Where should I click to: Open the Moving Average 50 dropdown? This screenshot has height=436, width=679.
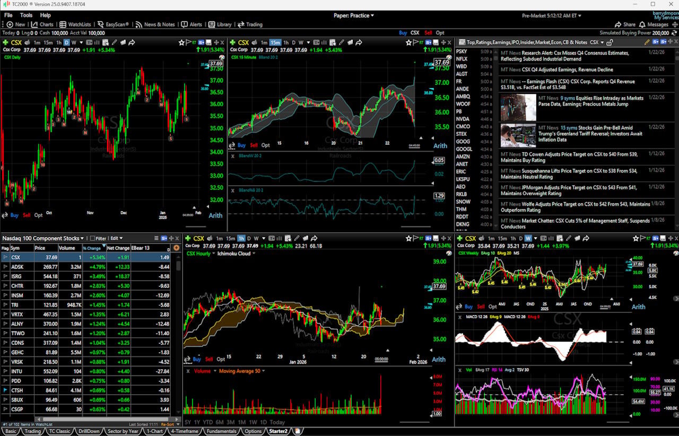pyautogui.click(x=242, y=371)
